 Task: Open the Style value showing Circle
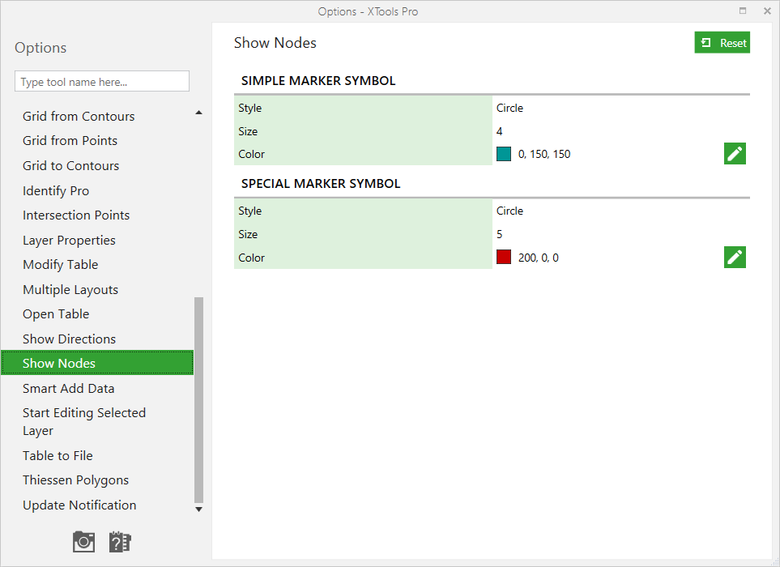[509, 108]
